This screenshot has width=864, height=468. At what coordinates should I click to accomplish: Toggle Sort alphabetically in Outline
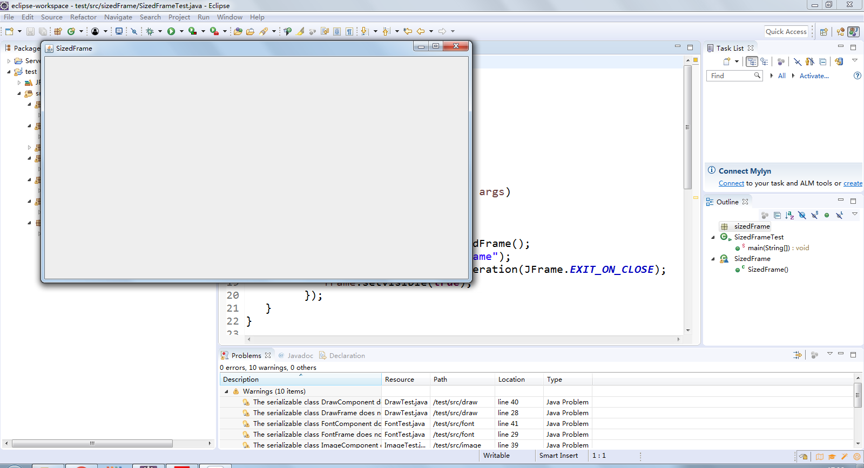pos(789,215)
